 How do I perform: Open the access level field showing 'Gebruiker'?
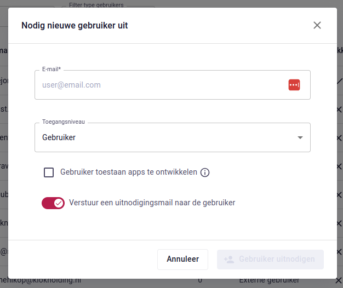(x=164, y=137)
